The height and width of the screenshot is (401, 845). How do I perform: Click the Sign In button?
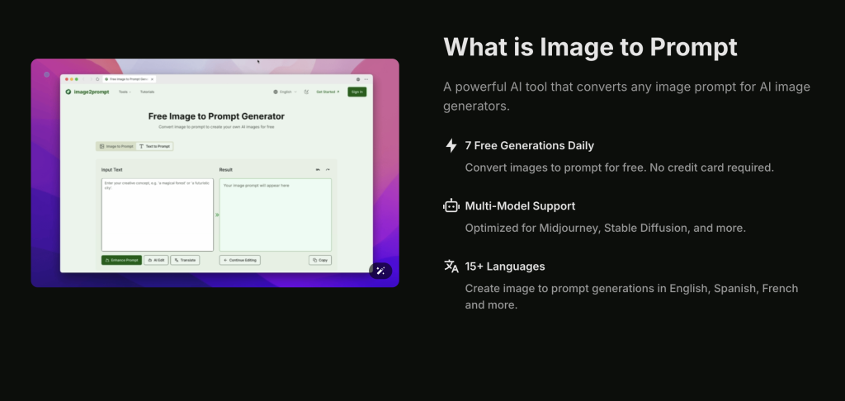tap(356, 92)
